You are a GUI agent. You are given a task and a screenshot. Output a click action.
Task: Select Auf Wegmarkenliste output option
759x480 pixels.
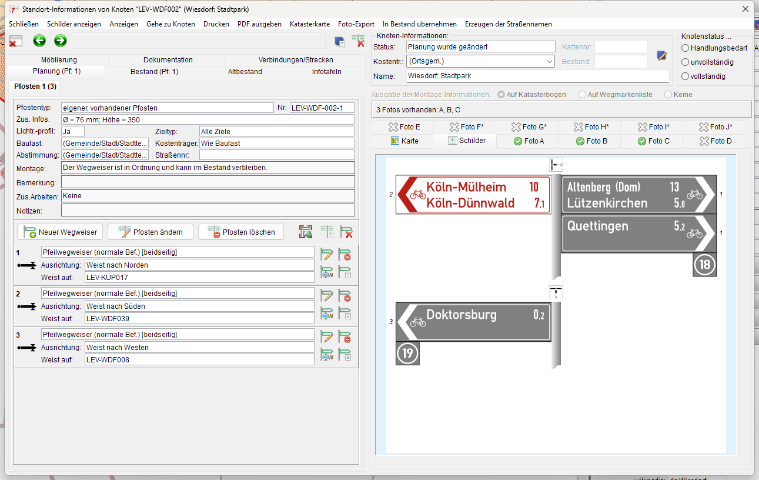tap(616, 95)
